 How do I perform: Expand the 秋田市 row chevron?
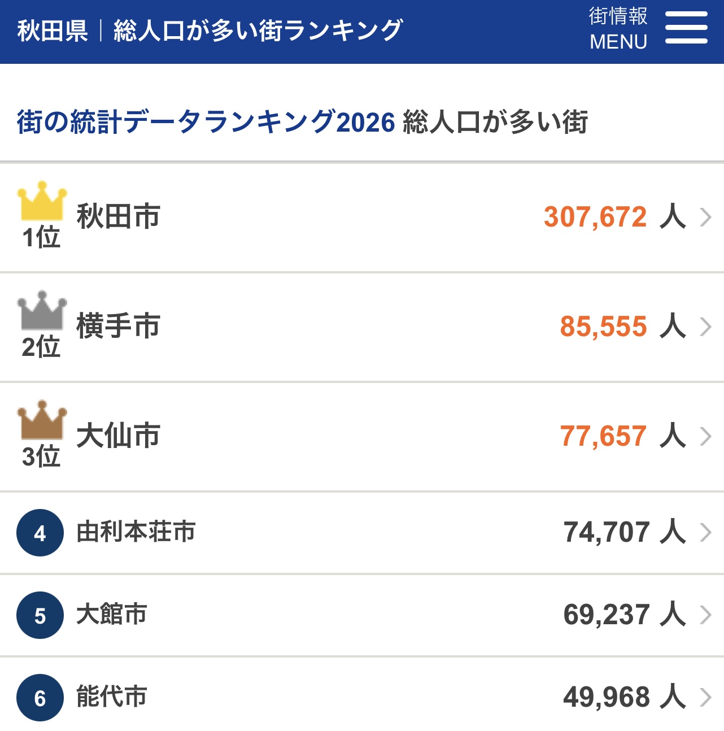[705, 217]
